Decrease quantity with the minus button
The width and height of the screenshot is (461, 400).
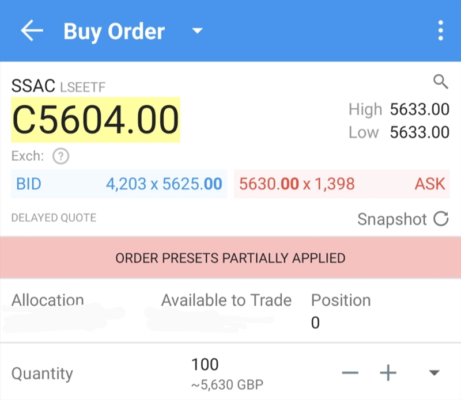(350, 373)
